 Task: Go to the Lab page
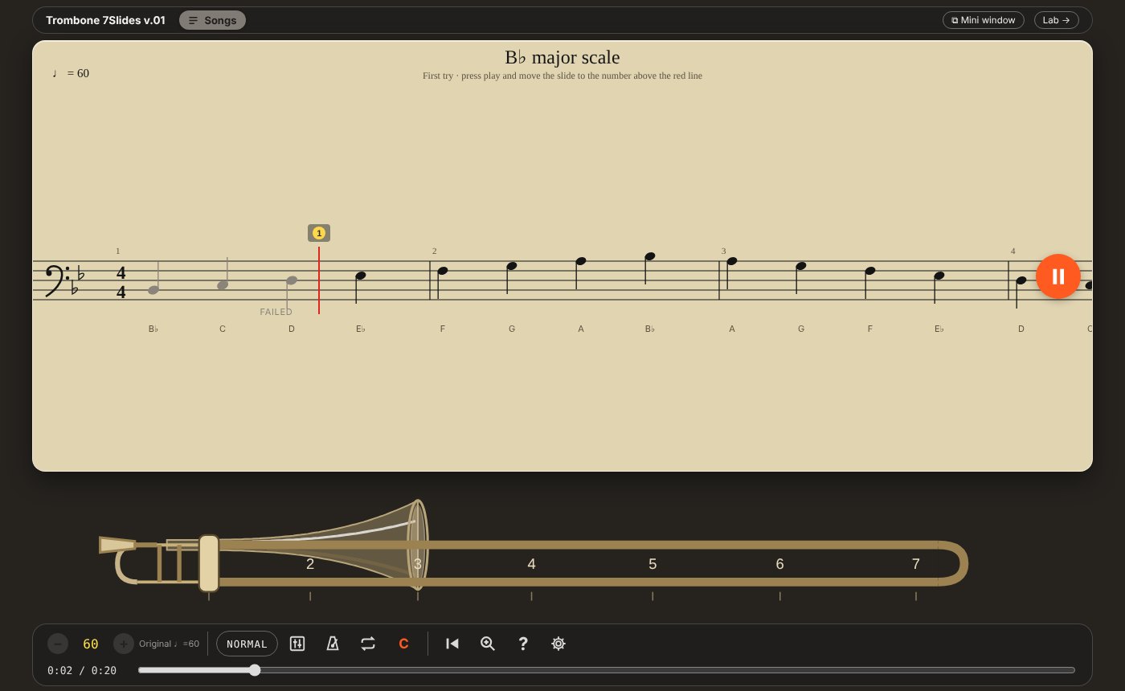[x=1057, y=20]
